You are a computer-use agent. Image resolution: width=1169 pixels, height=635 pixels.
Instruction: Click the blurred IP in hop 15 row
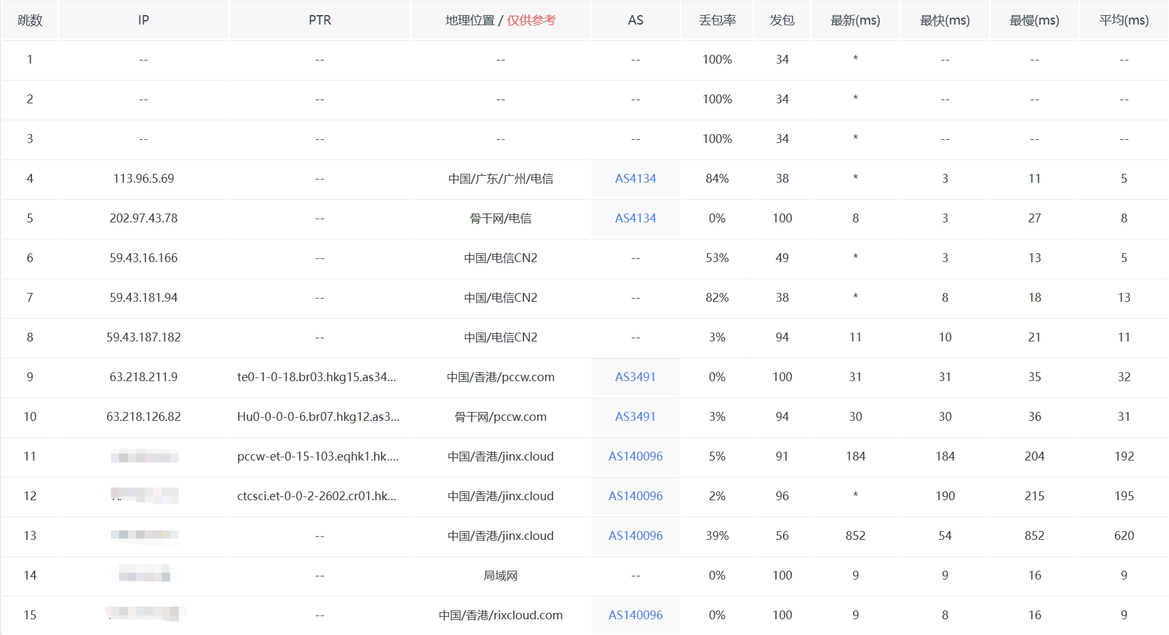click(x=145, y=613)
